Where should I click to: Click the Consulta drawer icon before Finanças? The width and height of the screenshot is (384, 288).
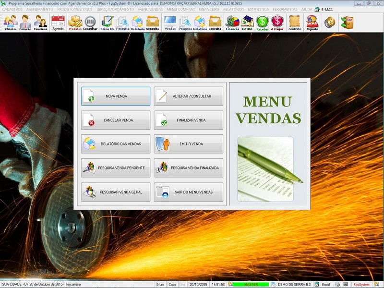pos(215,23)
